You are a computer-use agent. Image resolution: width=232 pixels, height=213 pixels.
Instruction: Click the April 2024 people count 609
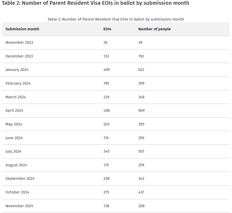141,110
